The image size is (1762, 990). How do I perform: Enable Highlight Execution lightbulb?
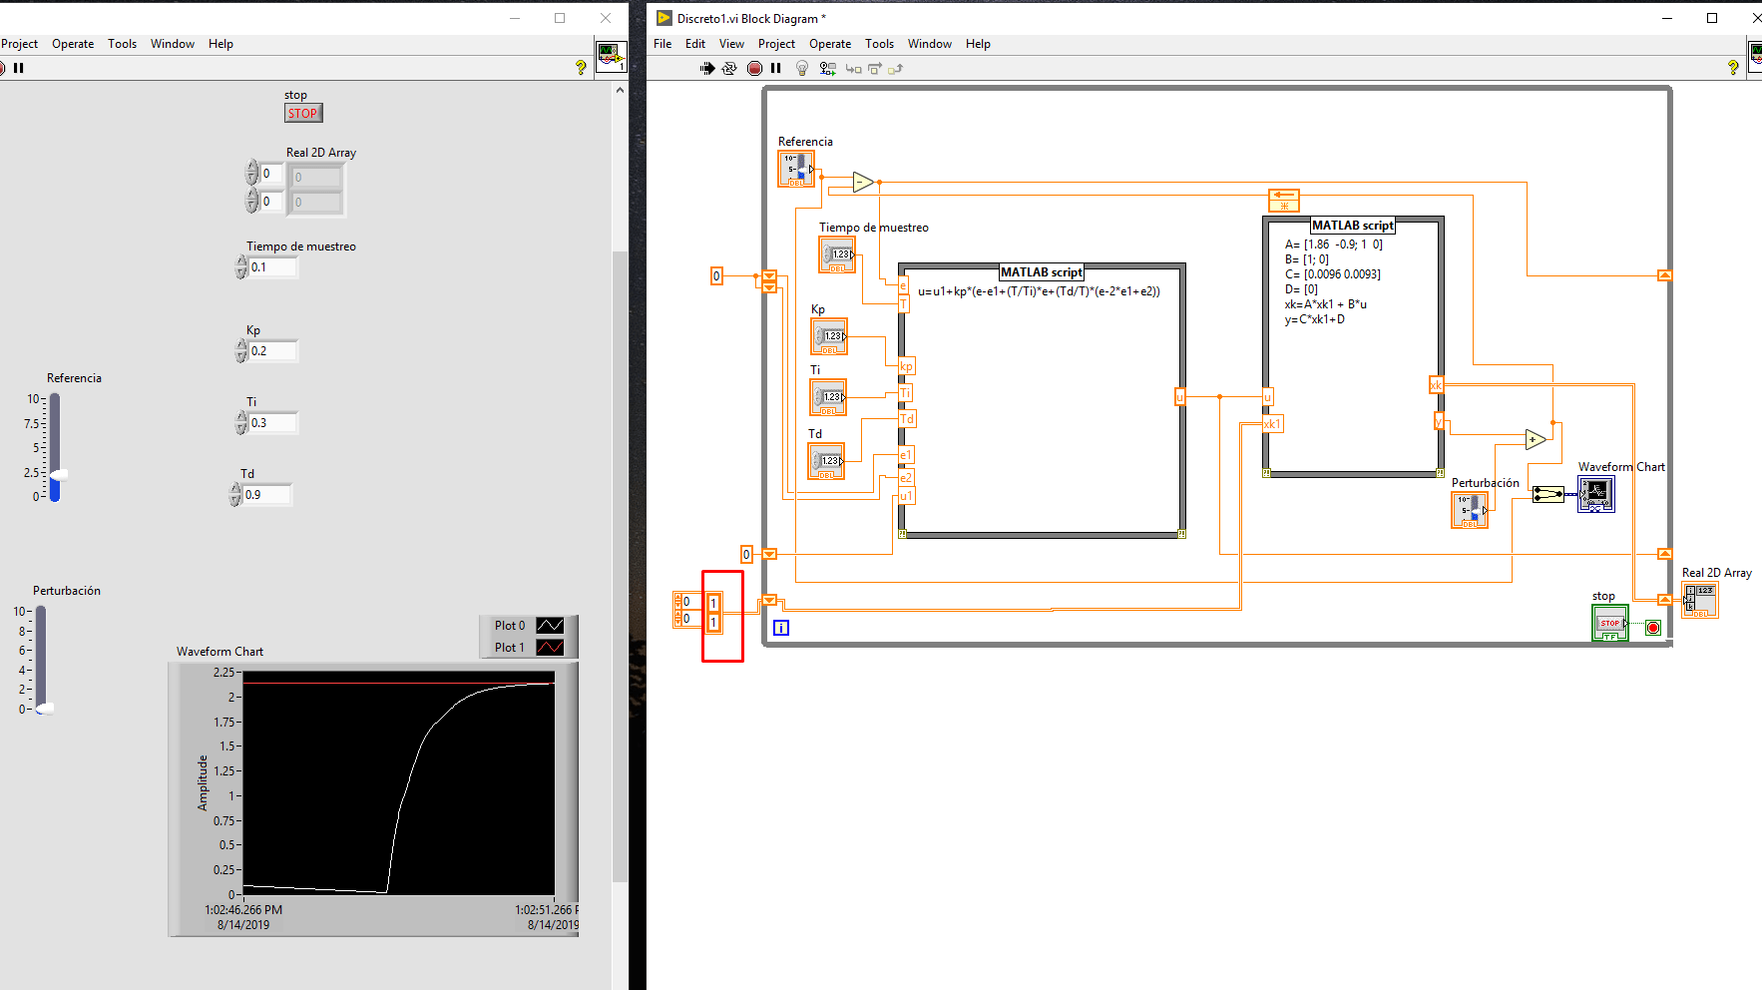(801, 68)
